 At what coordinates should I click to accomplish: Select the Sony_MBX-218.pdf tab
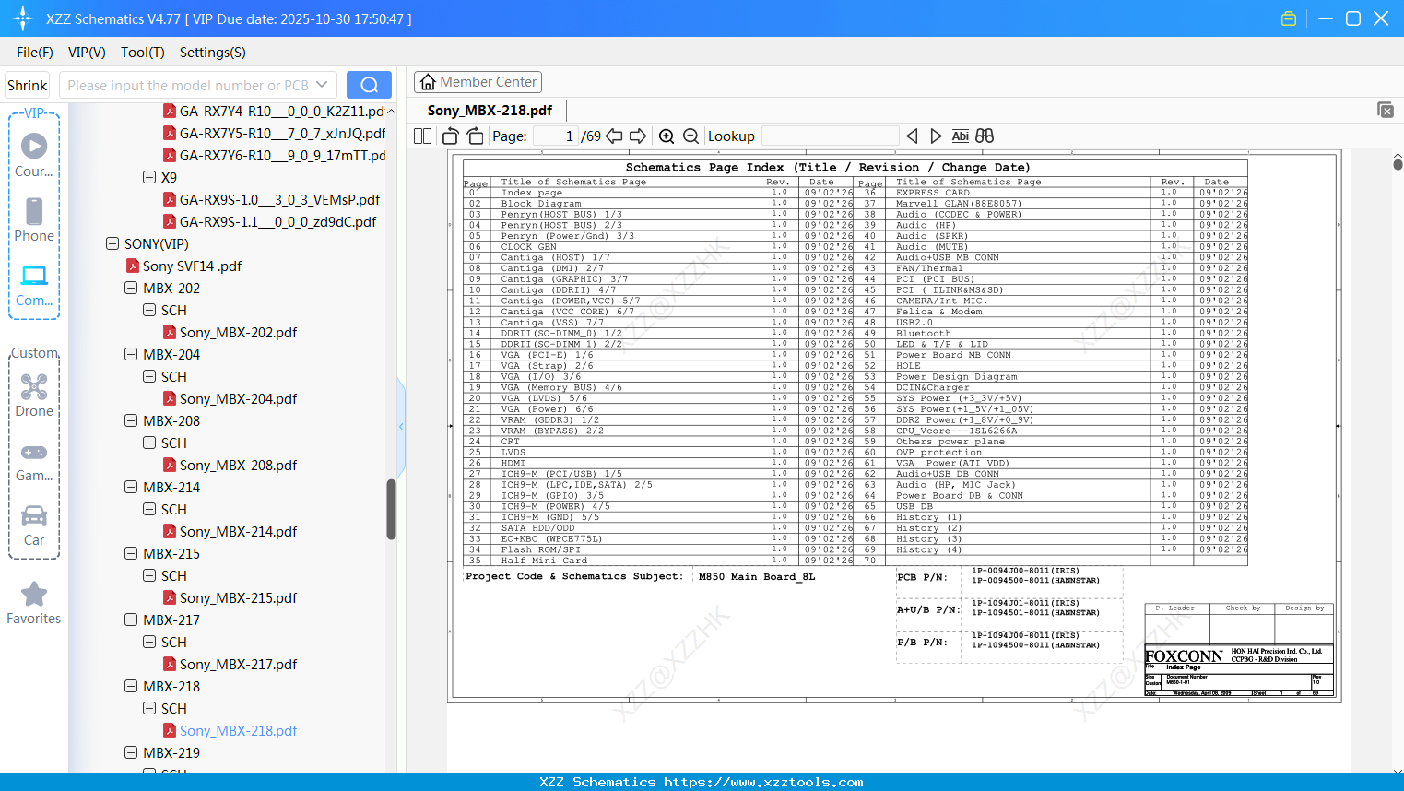(x=490, y=111)
